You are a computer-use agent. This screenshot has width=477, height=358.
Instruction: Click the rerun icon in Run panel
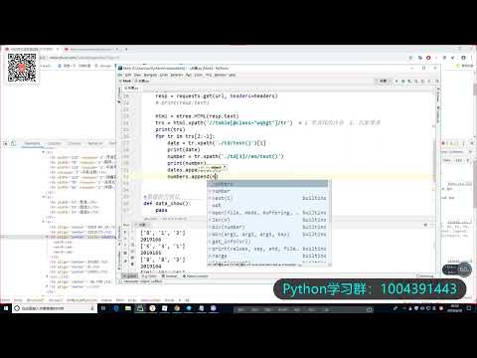(x=125, y=232)
